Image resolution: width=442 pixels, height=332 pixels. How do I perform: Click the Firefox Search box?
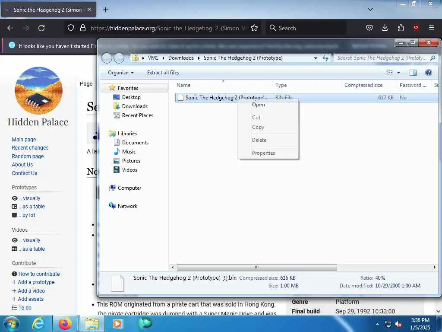click(306, 28)
